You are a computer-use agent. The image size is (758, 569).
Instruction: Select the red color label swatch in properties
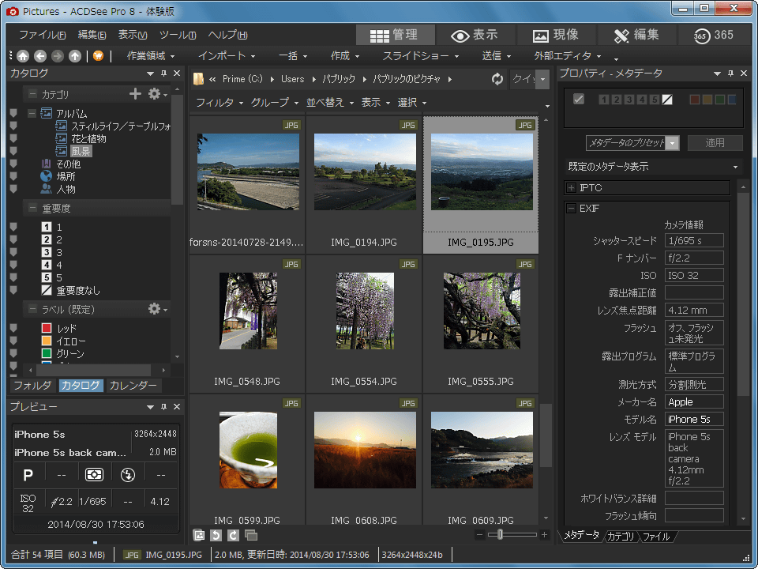(694, 100)
